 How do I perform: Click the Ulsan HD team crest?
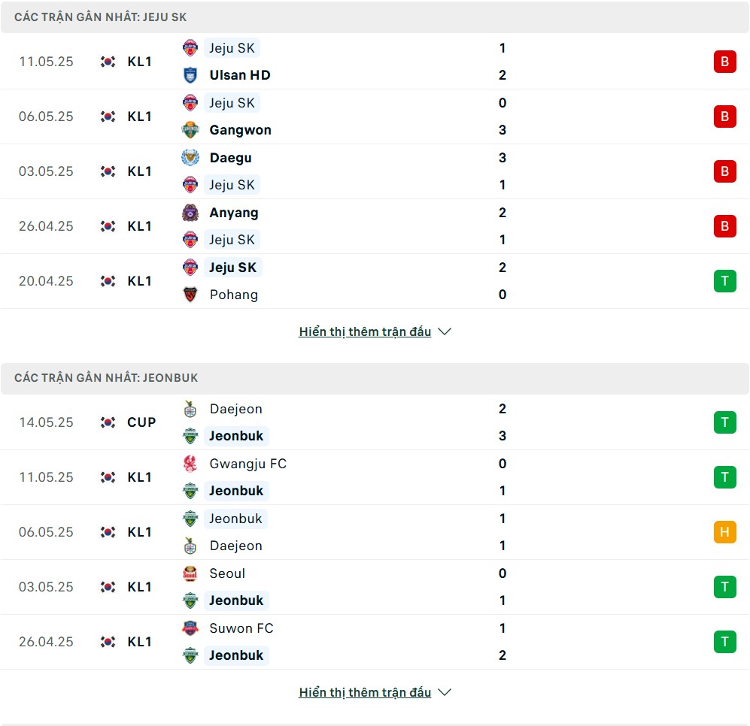190,75
